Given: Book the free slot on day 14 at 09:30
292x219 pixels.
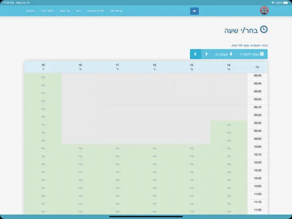Looking at the screenshot, I should [229, 125].
